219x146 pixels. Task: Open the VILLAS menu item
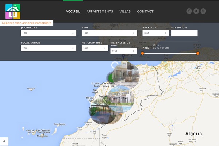pyautogui.click(x=125, y=11)
